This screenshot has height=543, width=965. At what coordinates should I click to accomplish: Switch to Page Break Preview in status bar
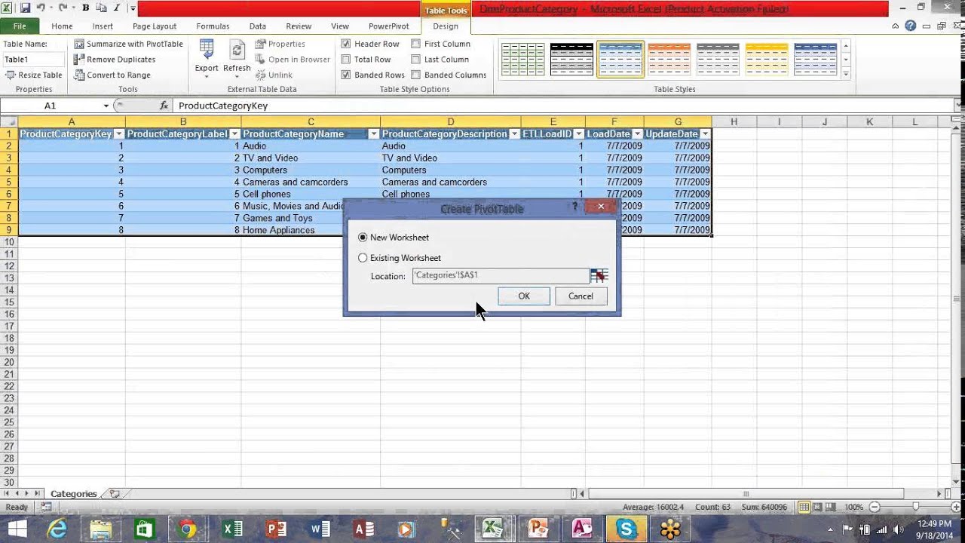[830, 507]
